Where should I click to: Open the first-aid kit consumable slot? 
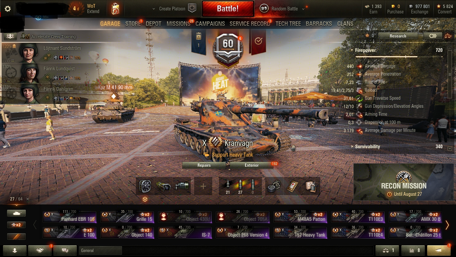coord(292,186)
